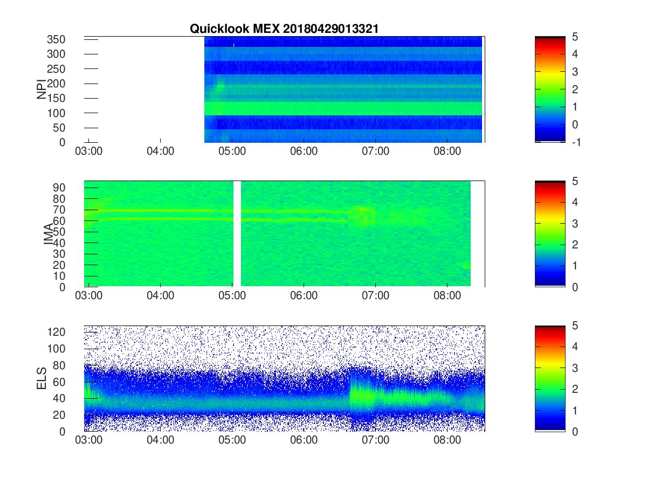The image size is (647, 485).
Task: Click the 08:00 label under ELS panel
Action: (448, 440)
